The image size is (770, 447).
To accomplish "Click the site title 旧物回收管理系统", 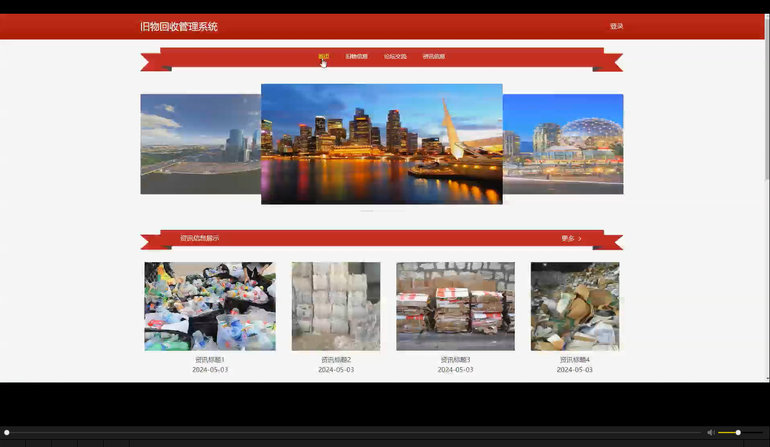I will click(179, 26).
